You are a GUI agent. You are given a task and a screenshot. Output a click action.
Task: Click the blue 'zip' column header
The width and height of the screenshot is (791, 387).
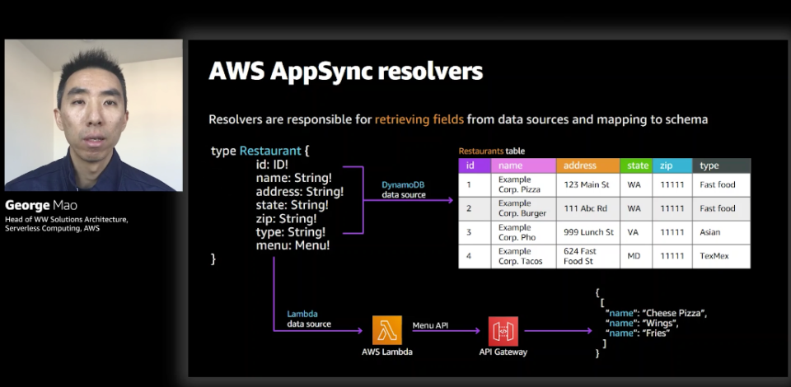tap(672, 166)
